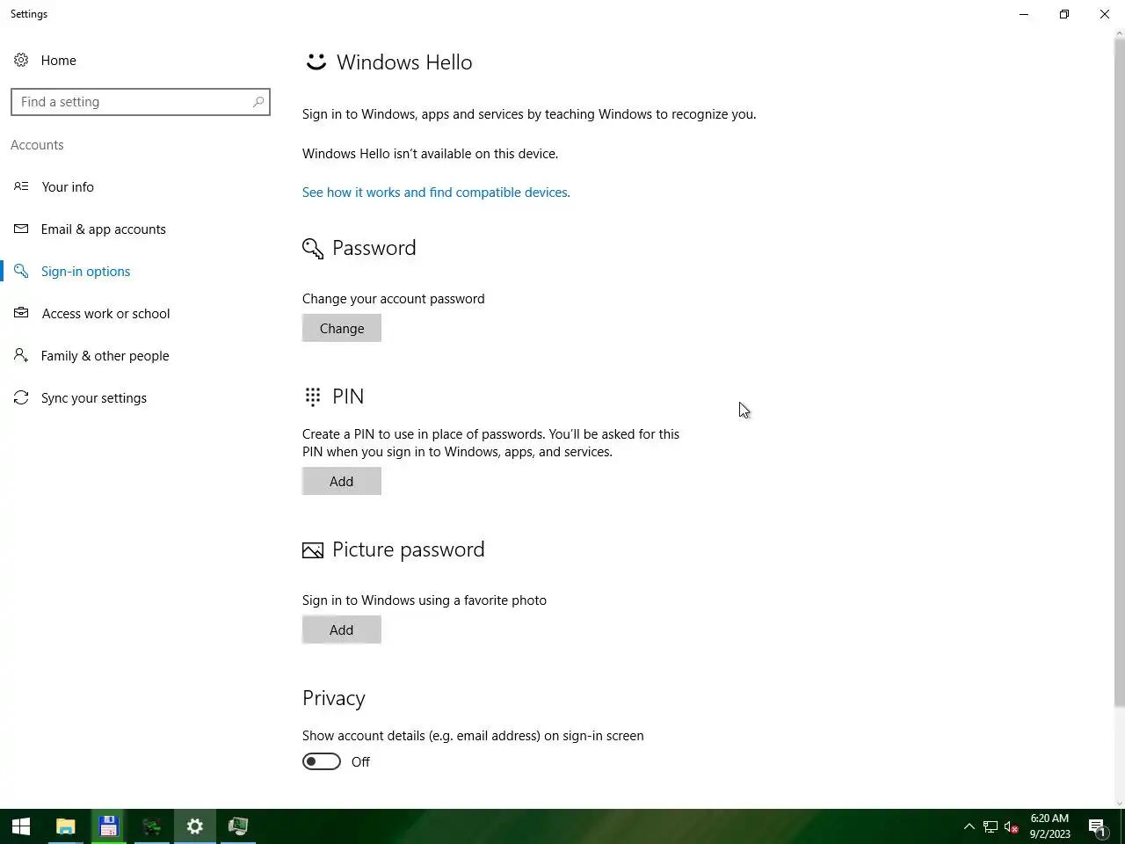Click the Family & other people icon

[21, 355]
